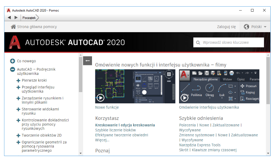Open Efektywne tworzenie obwiedni topic
The width and height of the screenshot is (273, 162).
(122, 135)
